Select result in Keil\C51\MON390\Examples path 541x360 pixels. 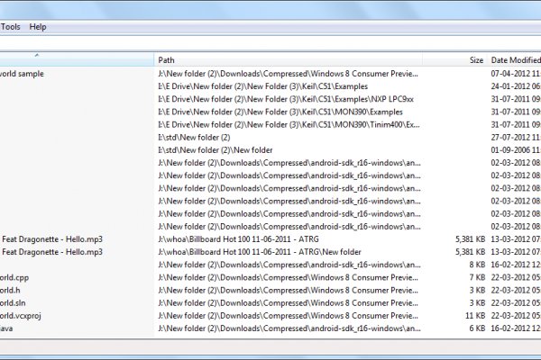[272, 112]
